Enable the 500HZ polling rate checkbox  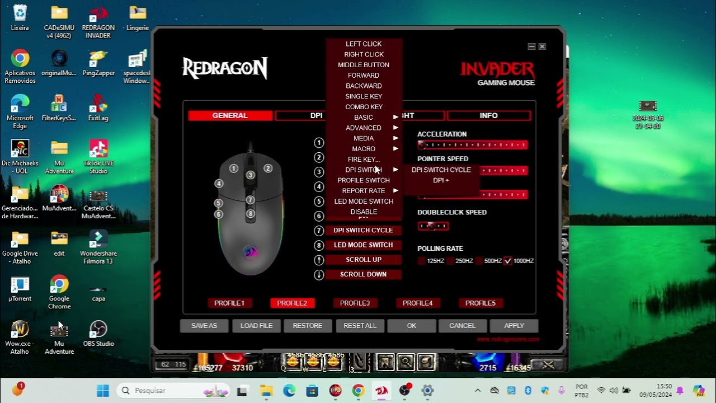pos(479,261)
